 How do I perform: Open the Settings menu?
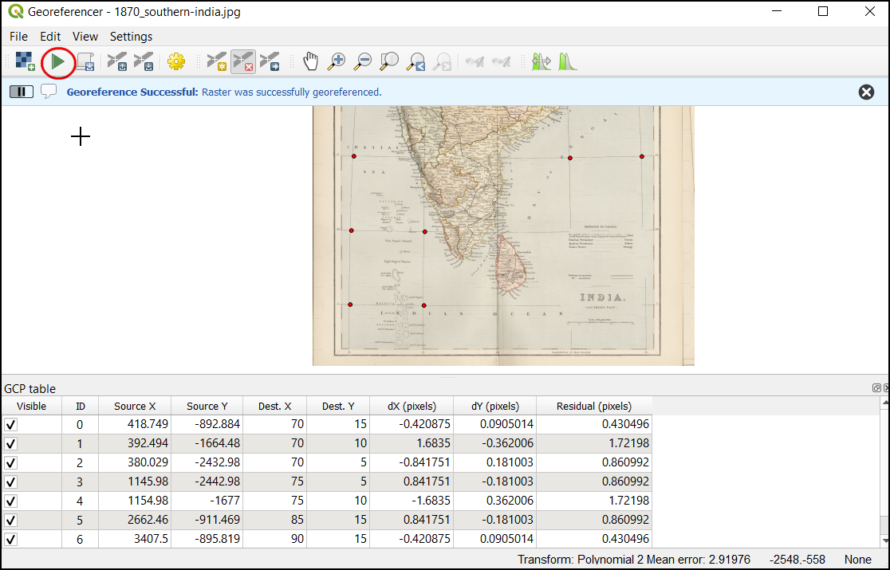point(131,37)
